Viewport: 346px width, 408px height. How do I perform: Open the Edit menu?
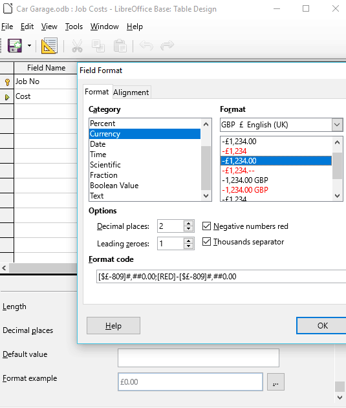(27, 27)
